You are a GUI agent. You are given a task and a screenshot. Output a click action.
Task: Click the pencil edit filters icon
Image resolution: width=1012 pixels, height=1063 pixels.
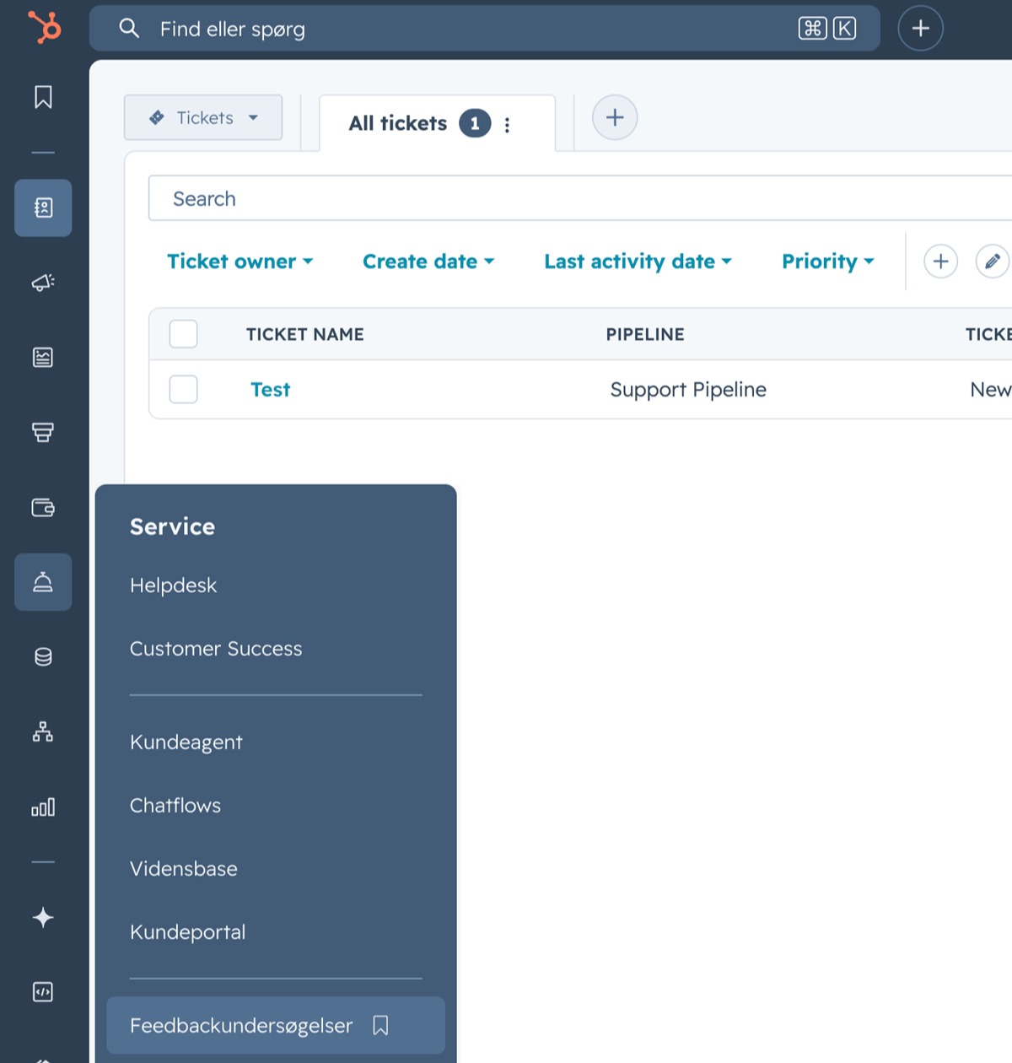993,262
